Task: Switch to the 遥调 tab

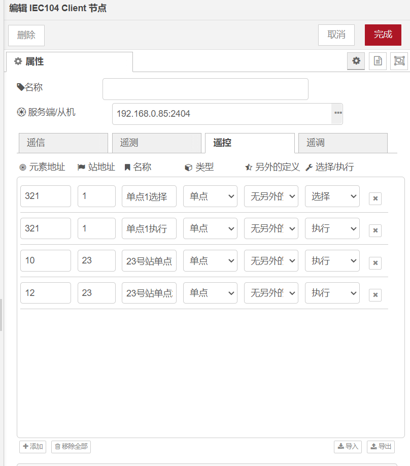Action: coord(343,143)
